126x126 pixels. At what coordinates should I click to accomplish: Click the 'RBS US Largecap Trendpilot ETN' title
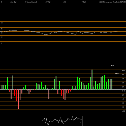(x=111, y=2)
